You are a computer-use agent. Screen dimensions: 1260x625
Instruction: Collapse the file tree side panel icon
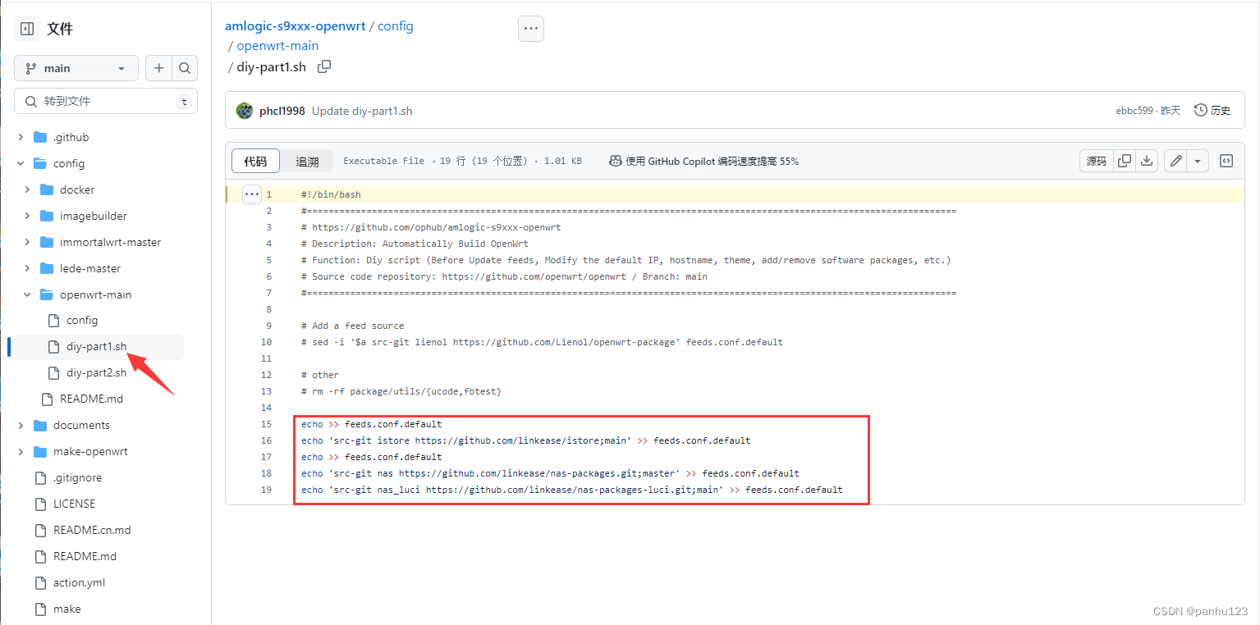click(27, 29)
